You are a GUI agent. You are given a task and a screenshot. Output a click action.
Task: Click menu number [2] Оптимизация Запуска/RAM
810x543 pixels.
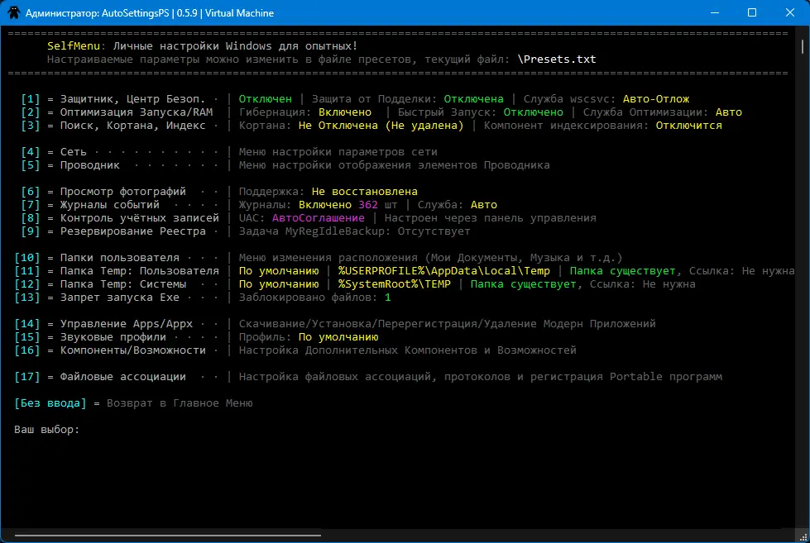point(30,112)
